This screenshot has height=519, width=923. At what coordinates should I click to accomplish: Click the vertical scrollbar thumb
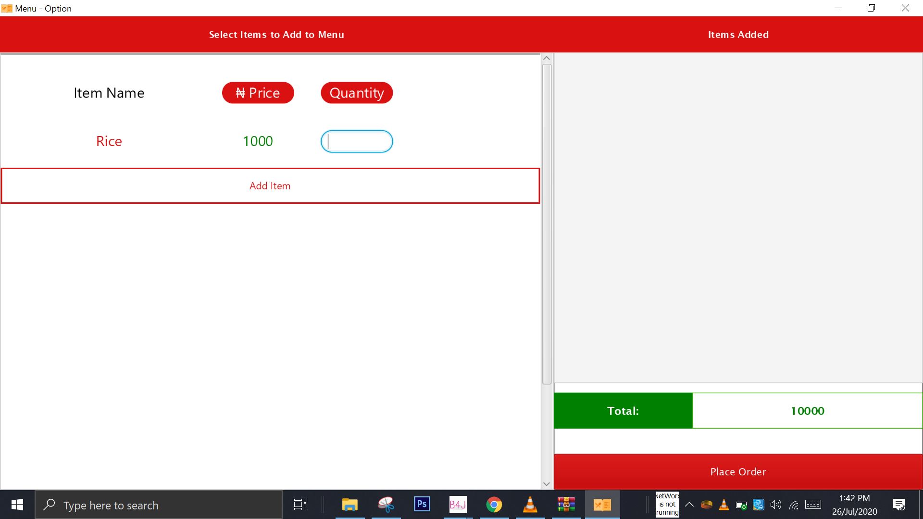[547, 223]
